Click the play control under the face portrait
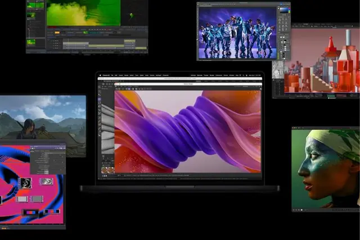The height and width of the screenshot is (240, 360). pyautogui.click(x=301, y=210)
